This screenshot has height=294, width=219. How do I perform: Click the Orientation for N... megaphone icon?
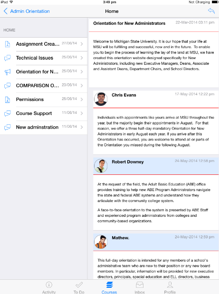[8, 72]
